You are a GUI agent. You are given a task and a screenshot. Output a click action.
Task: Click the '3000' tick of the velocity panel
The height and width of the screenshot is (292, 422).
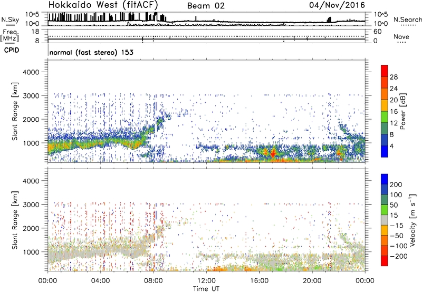coord(31,205)
